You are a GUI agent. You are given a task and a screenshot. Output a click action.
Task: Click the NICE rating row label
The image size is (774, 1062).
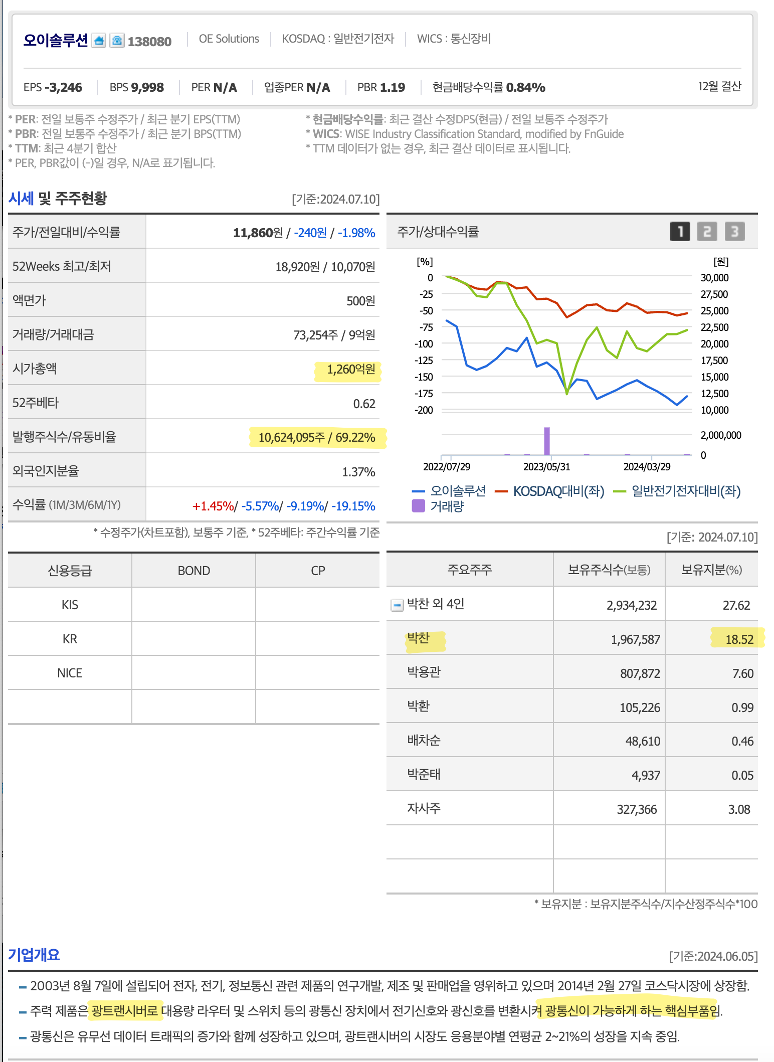[x=70, y=673]
